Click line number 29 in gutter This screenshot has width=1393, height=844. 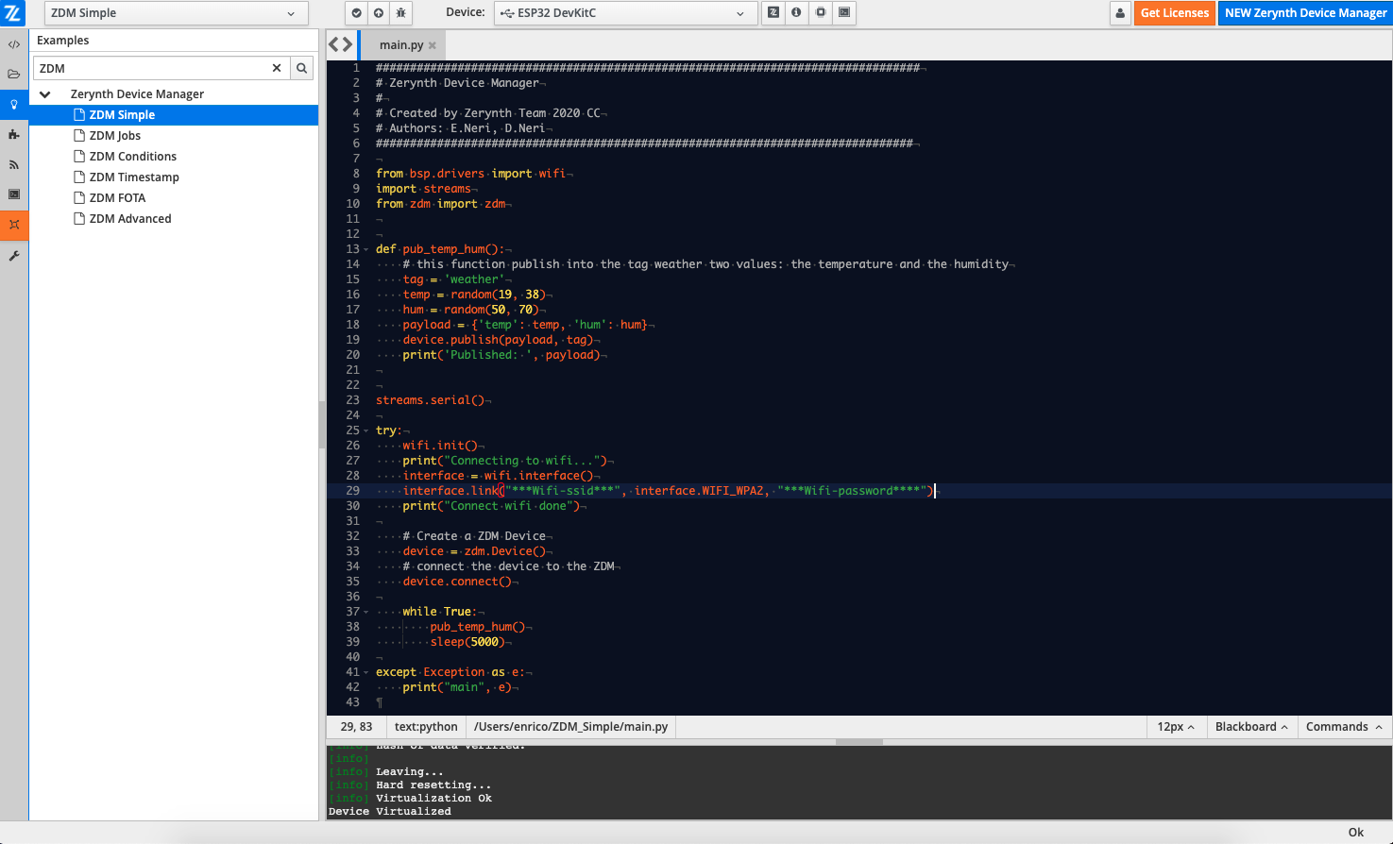(x=352, y=491)
